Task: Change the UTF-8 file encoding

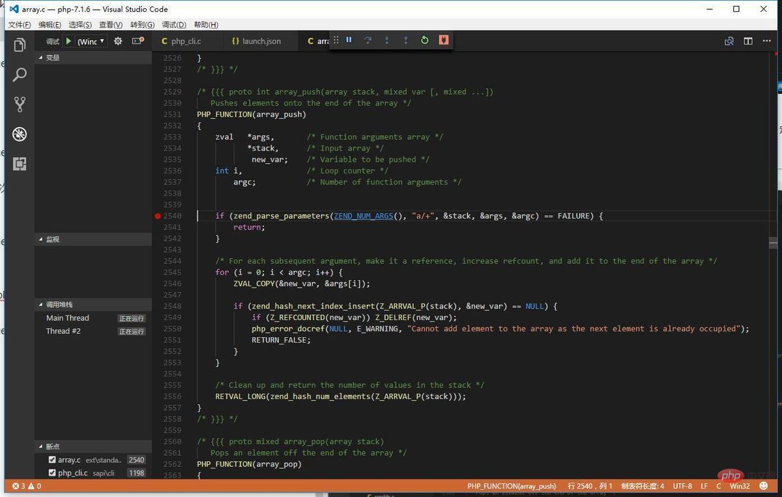Action: [682, 486]
